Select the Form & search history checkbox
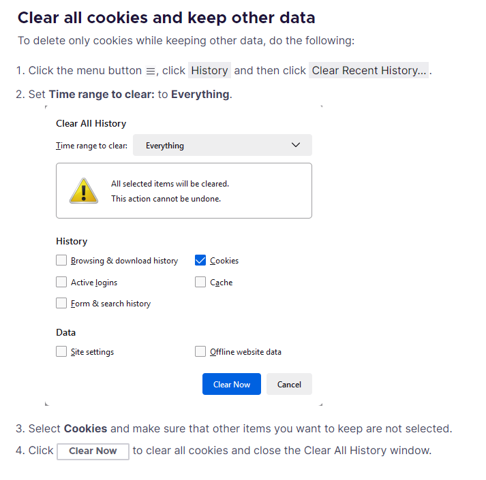The image size is (486, 480). coord(61,303)
